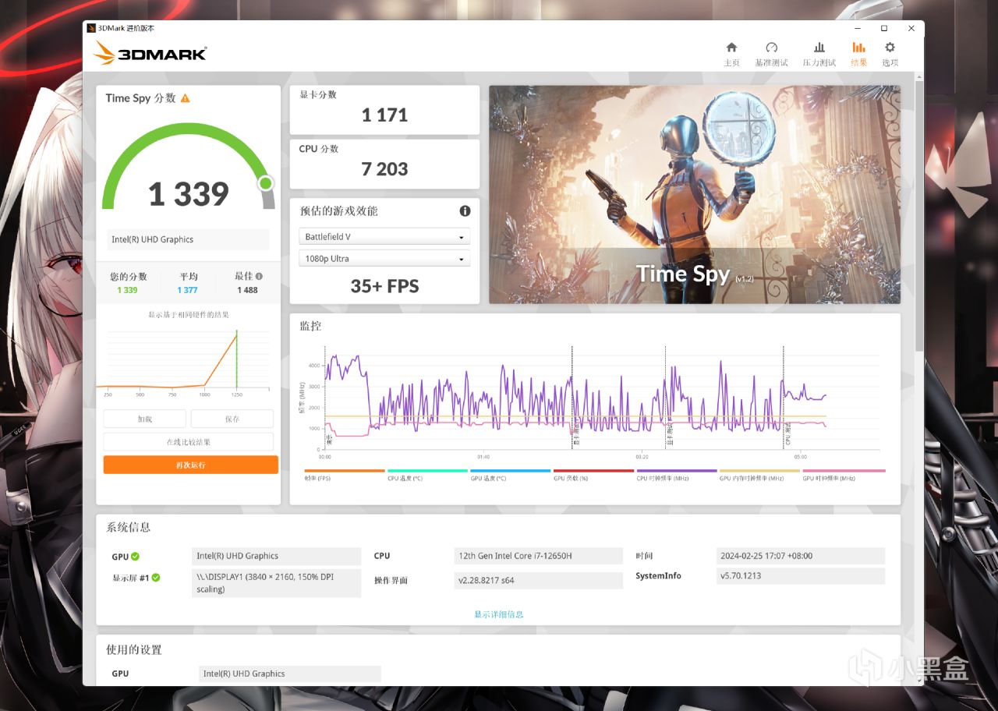
Task: Open the 选项 options gear tab
Action: [890, 54]
